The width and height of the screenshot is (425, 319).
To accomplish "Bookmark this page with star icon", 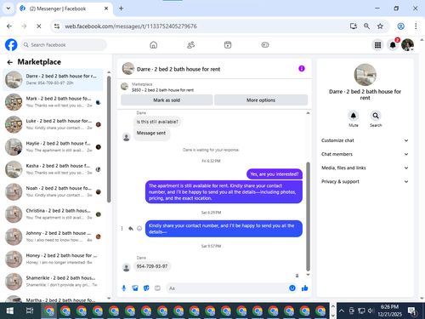I will [x=380, y=26].
